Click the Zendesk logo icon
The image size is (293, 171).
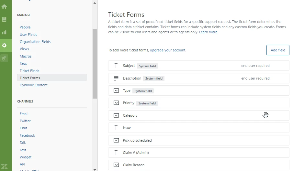click(x=4, y=167)
